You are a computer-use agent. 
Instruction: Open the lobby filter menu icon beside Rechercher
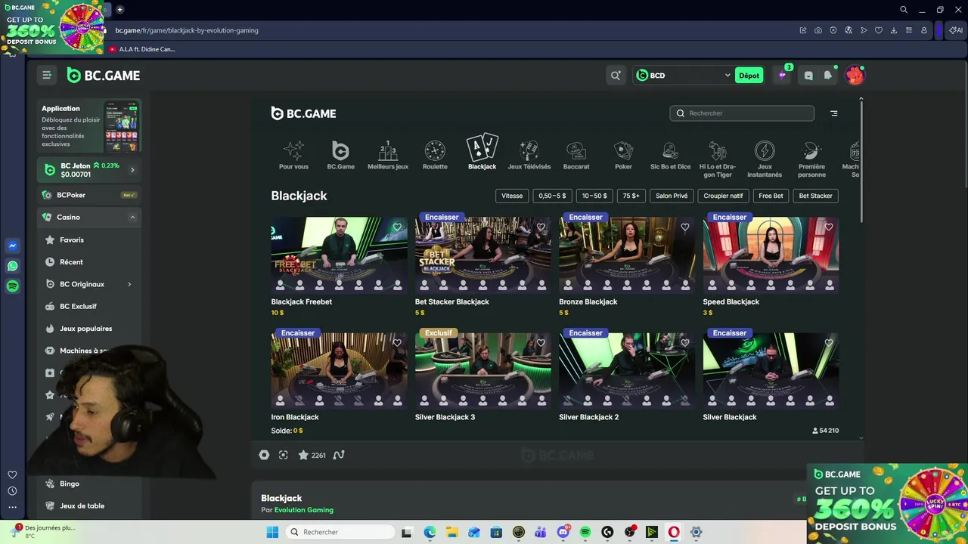(834, 113)
